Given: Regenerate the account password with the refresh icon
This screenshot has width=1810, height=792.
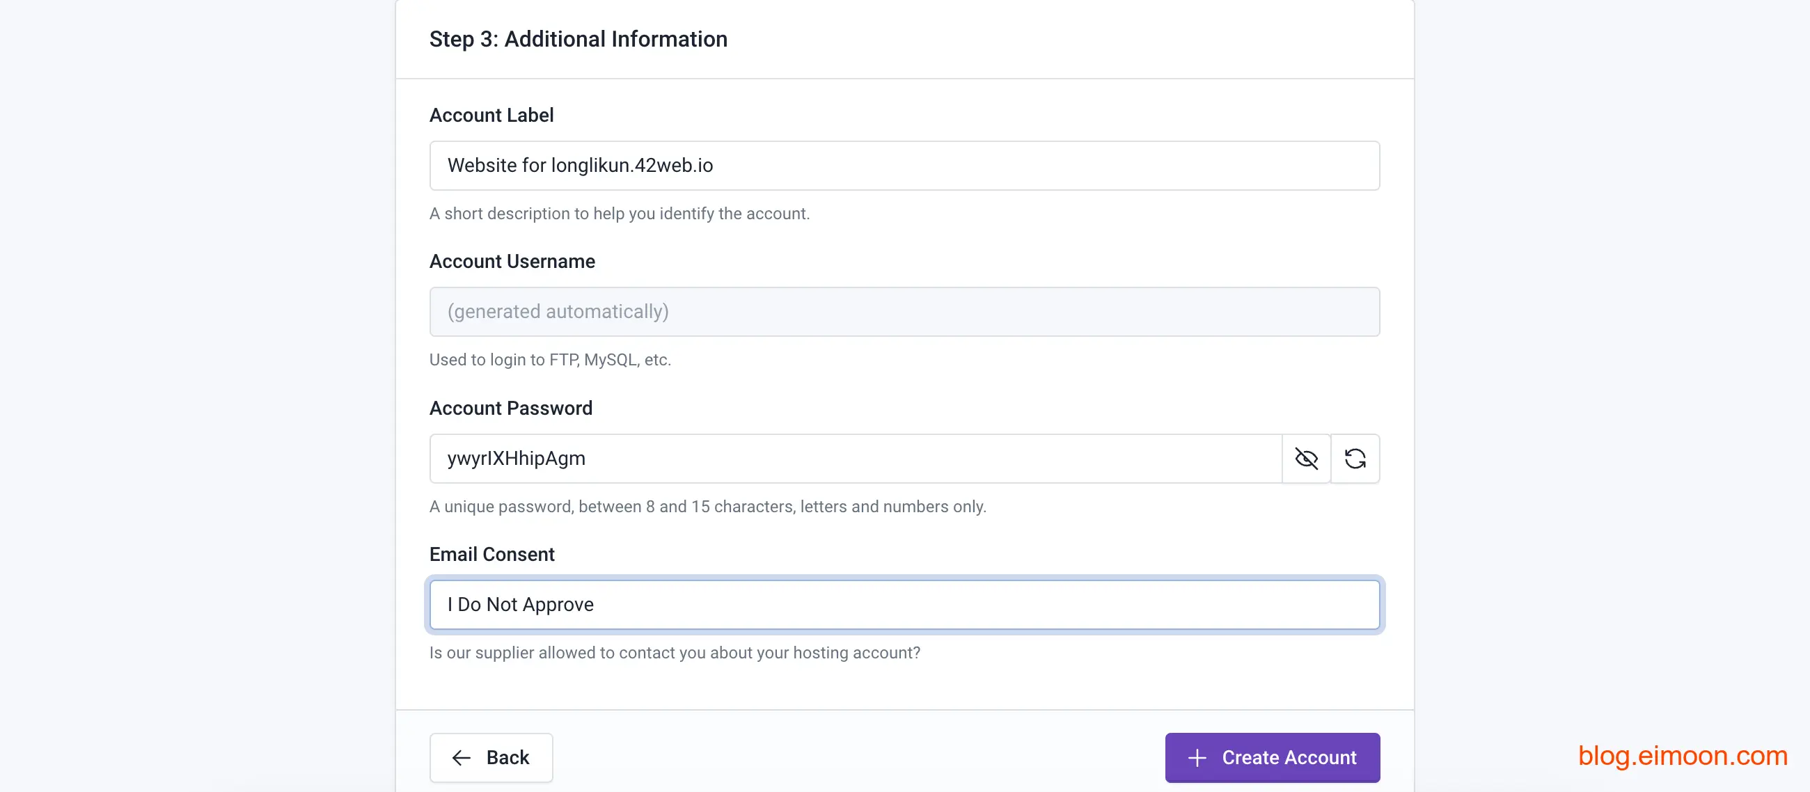Looking at the screenshot, I should (1355, 459).
